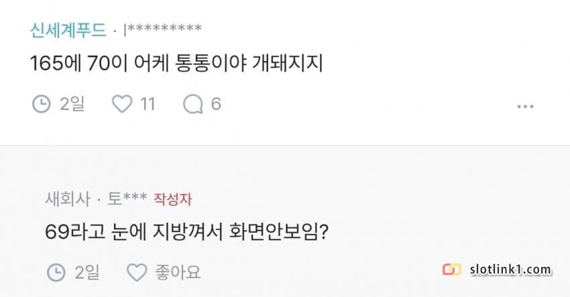Click the red 작성자 author badge

(x=172, y=199)
